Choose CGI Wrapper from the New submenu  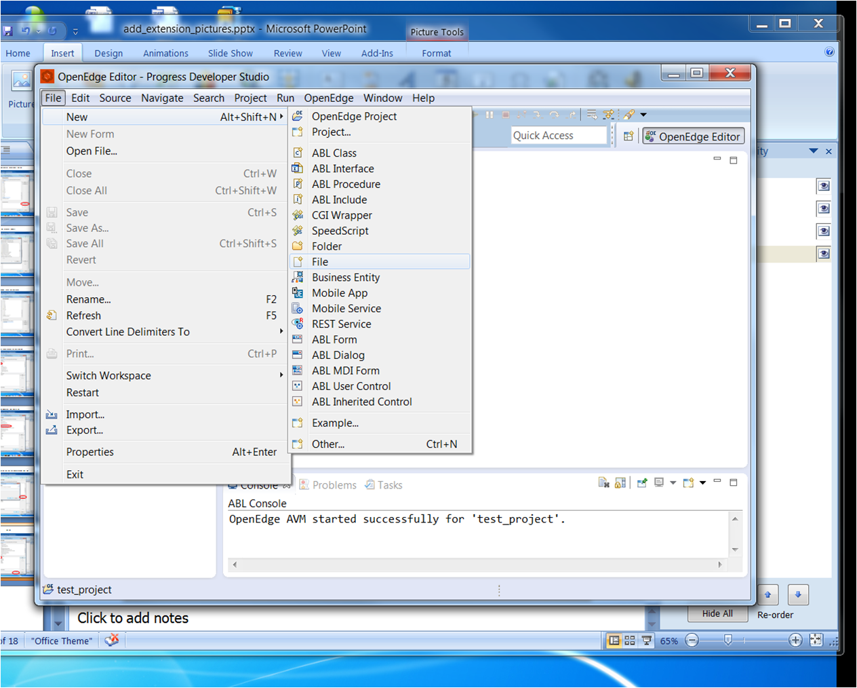point(342,215)
